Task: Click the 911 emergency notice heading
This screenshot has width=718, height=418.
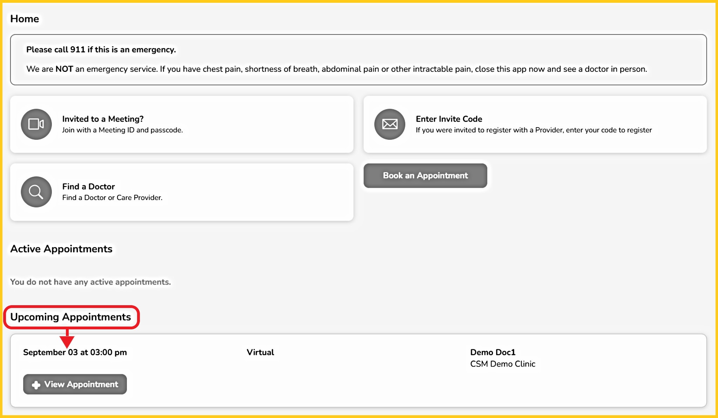Action: (101, 50)
